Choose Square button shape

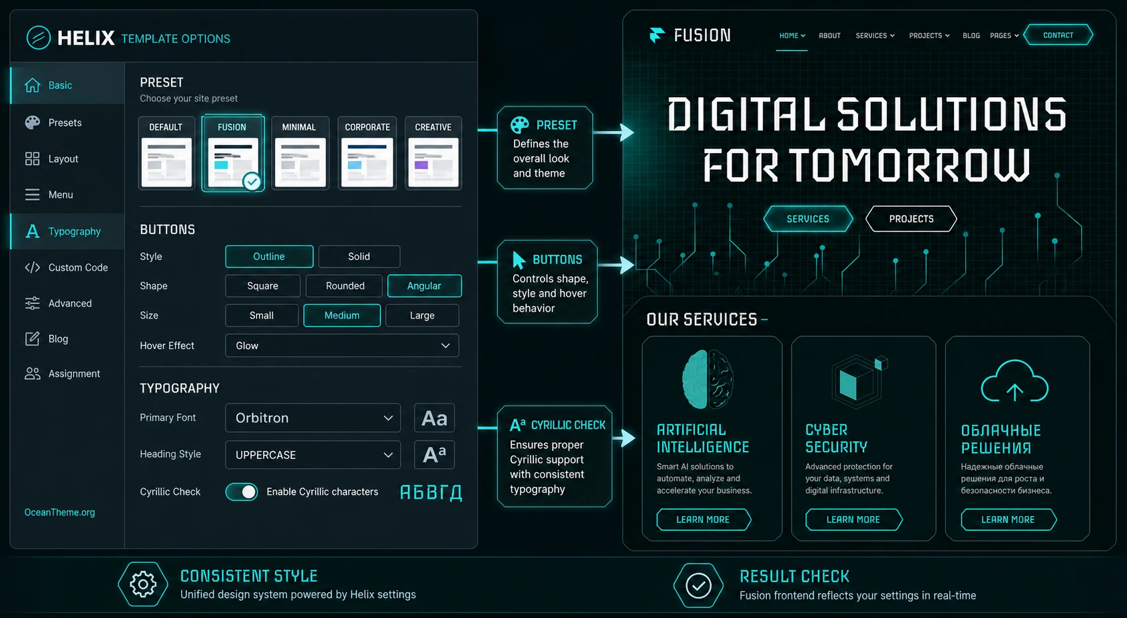coord(262,285)
